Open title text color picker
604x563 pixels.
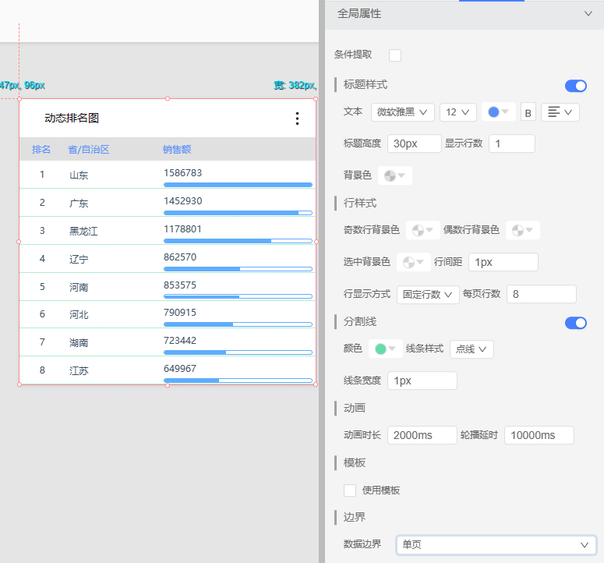click(x=498, y=112)
